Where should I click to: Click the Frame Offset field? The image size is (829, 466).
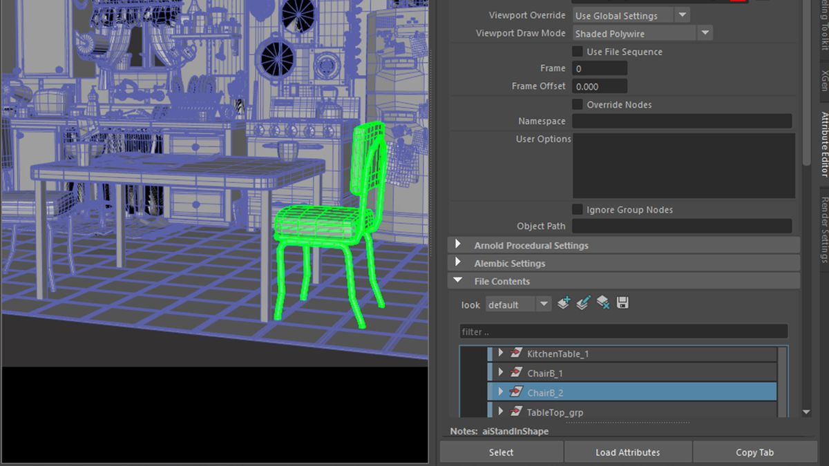click(600, 86)
